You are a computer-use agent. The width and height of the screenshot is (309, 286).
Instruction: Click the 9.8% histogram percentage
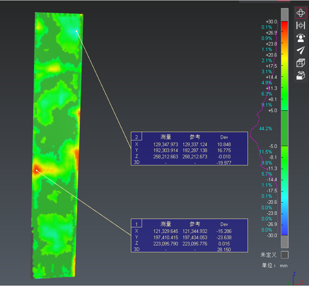pos(267,163)
